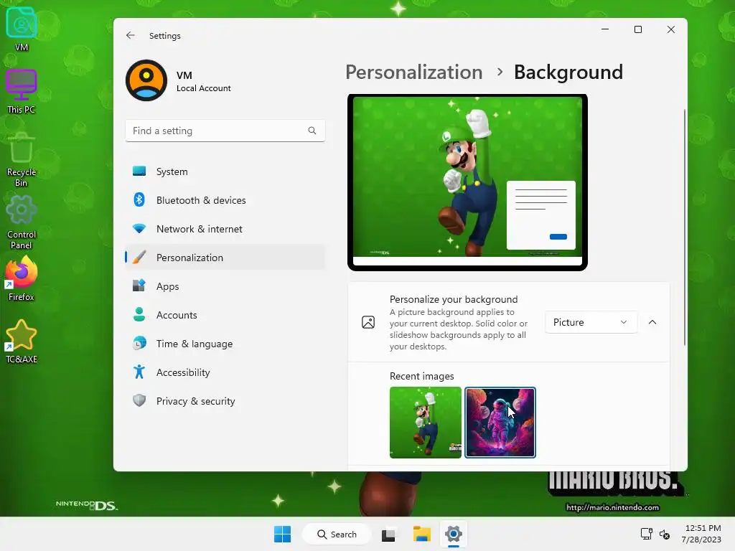Open File Explorer from the taskbar

422,534
